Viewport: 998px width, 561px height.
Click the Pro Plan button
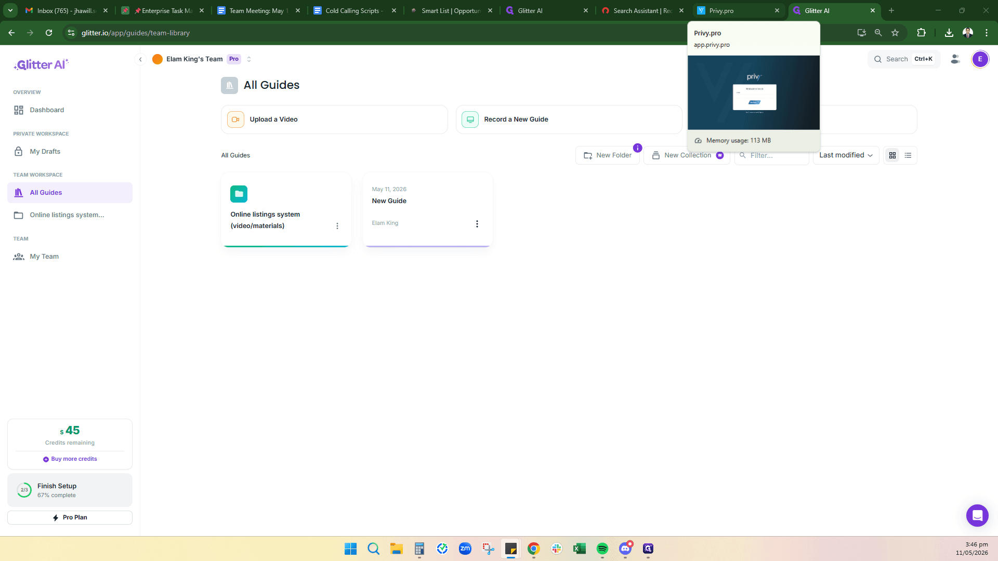[x=70, y=518]
